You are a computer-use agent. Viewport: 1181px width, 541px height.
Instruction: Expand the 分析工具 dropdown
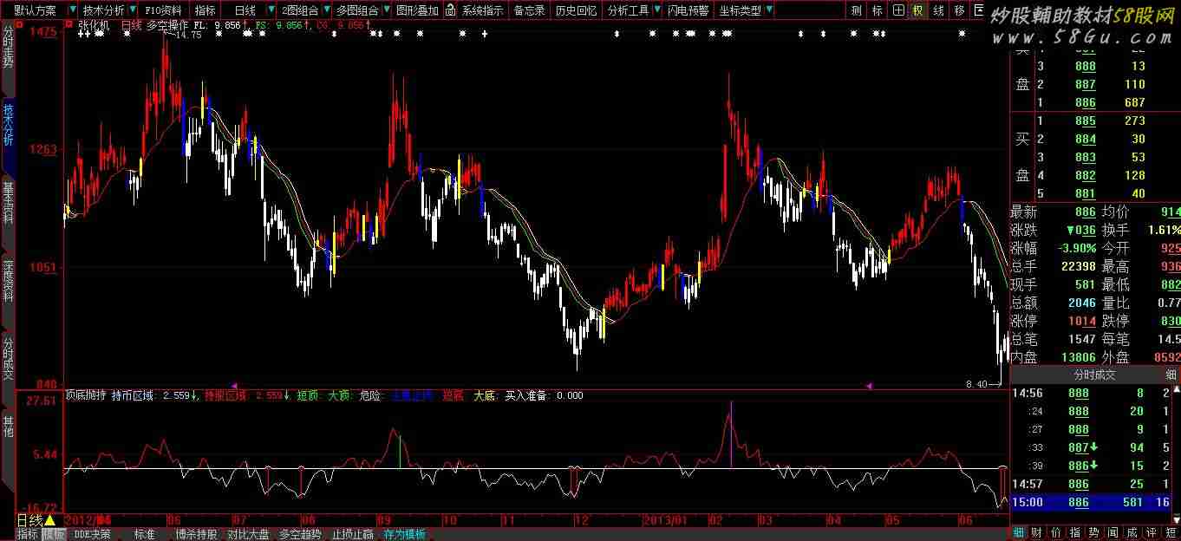[x=656, y=10]
